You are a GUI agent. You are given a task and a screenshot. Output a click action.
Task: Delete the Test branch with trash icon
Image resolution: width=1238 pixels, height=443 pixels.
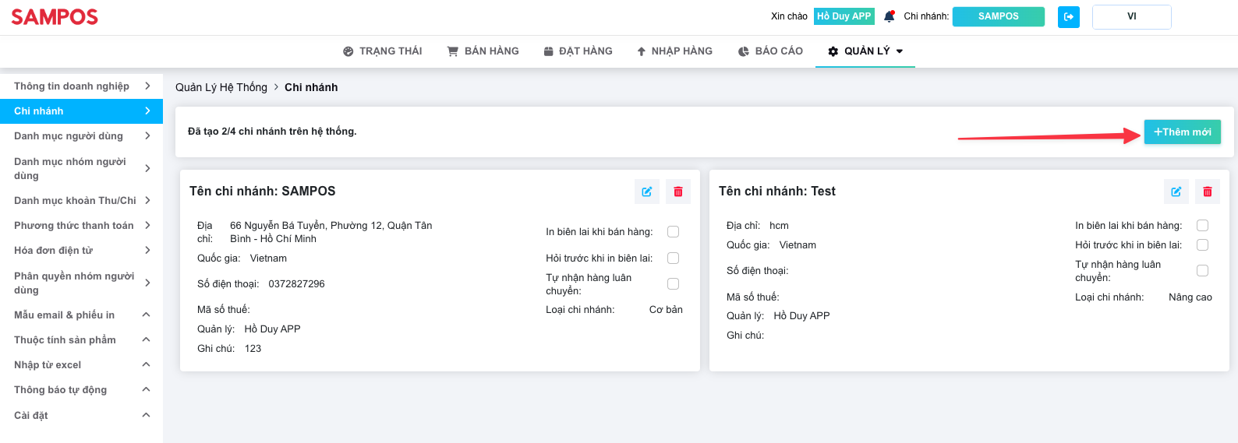(x=1208, y=192)
